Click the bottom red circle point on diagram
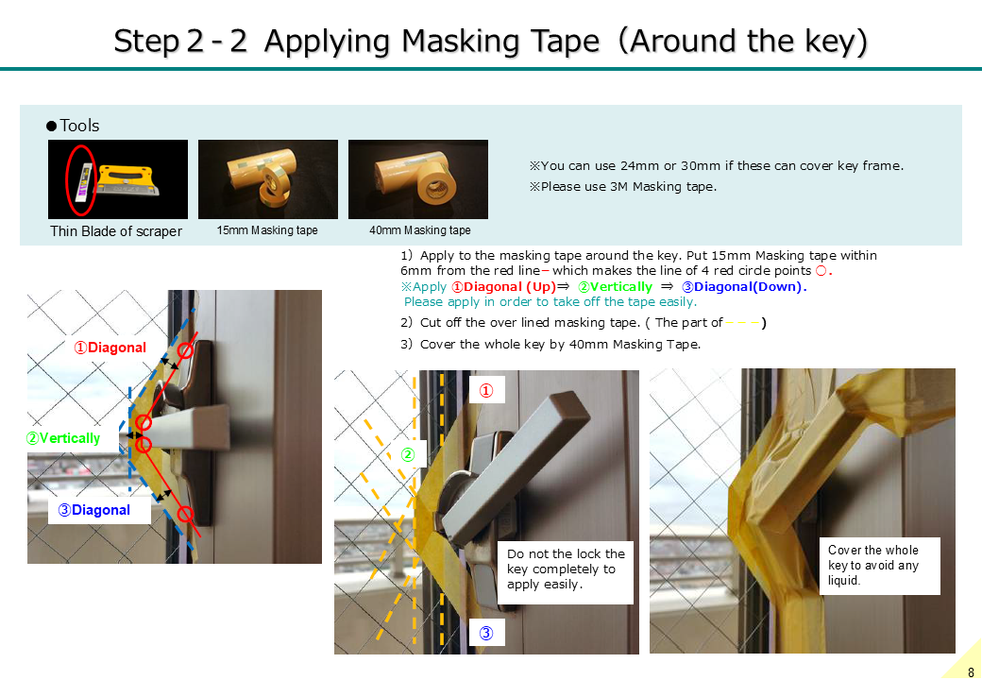 (185, 514)
